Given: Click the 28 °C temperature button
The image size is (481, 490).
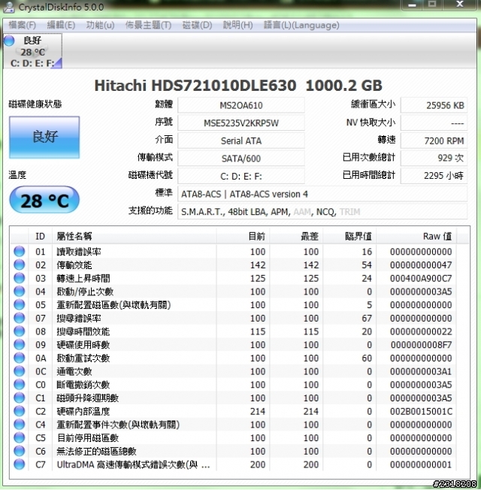Looking at the screenshot, I should (x=44, y=200).
